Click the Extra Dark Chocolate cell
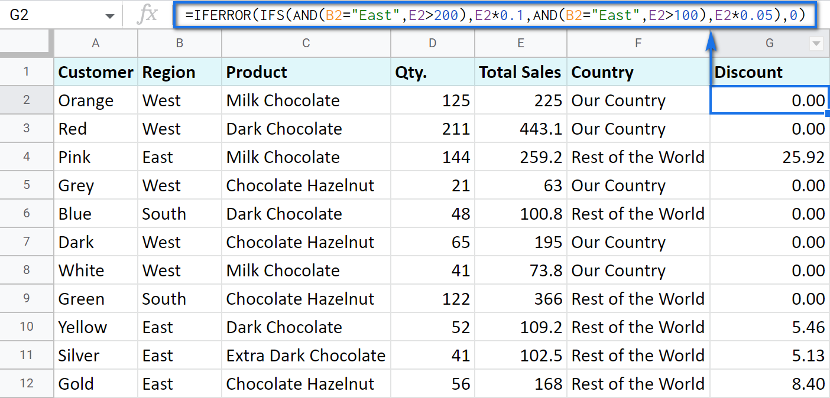830x398 pixels. 306,355
